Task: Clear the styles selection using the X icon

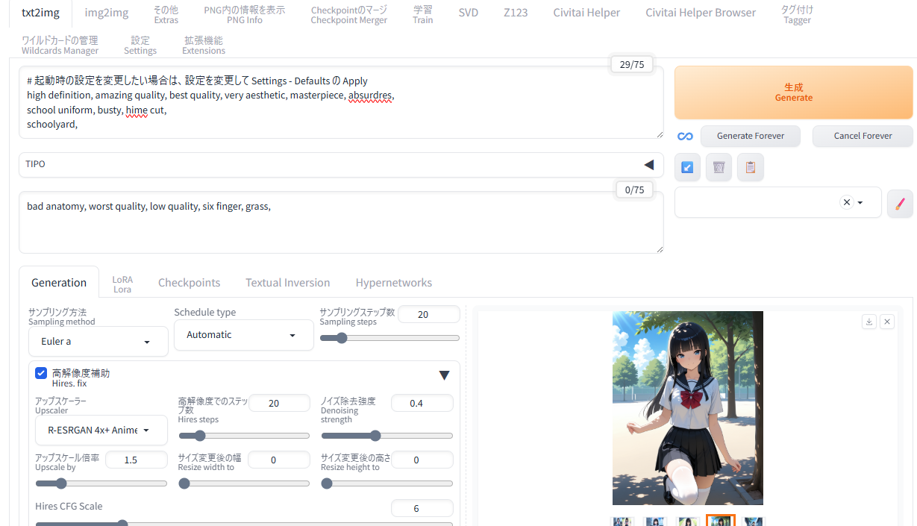Action: coord(846,202)
